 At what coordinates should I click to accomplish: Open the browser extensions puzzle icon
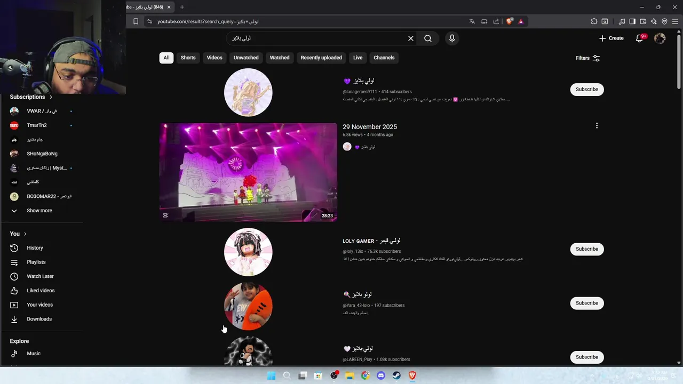pyautogui.click(x=594, y=21)
